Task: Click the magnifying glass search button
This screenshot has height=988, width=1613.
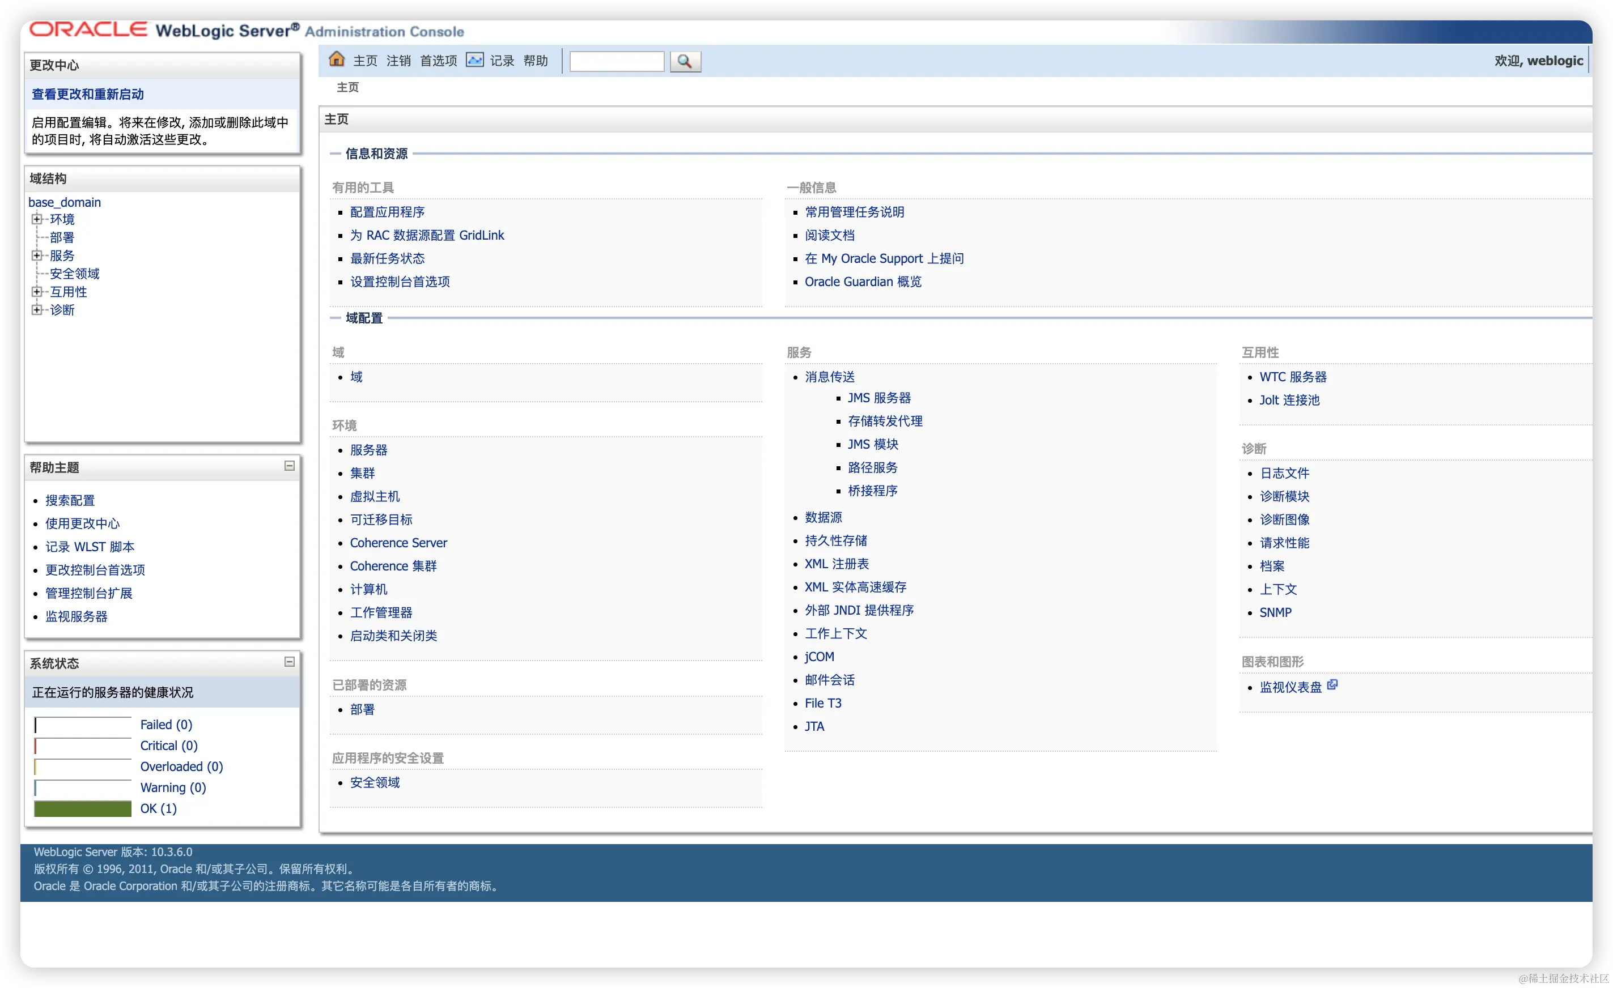Action: click(685, 62)
